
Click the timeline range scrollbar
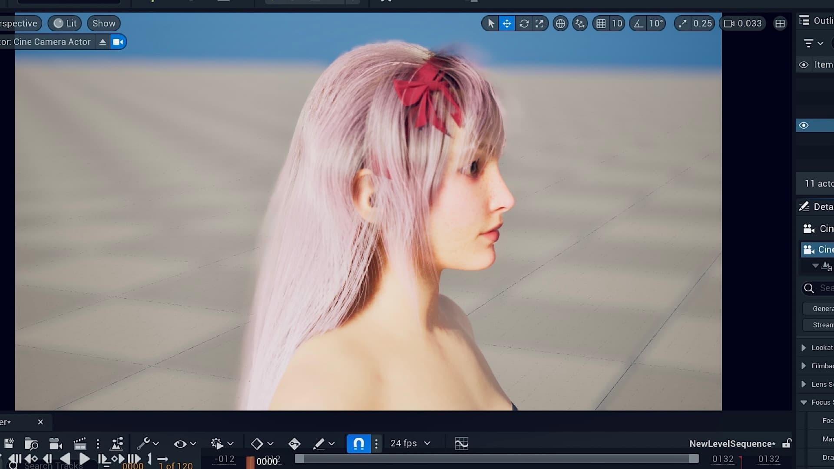[496, 459]
